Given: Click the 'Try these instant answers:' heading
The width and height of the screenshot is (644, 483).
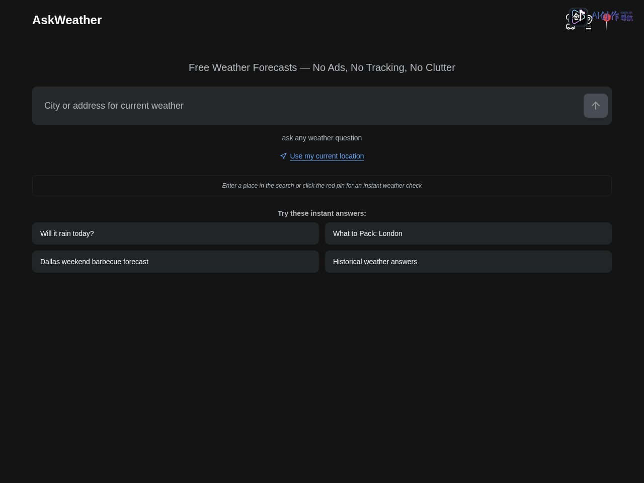Looking at the screenshot, I should tap(322, 213).
